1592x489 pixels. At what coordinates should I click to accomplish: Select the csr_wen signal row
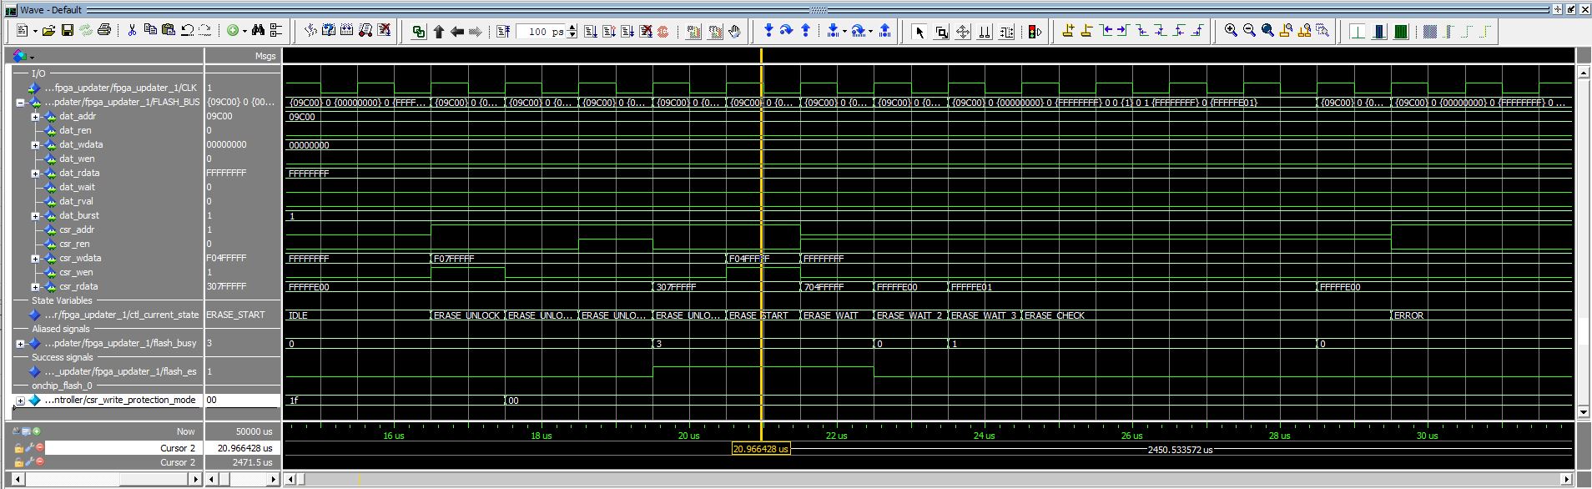pyautogui.click(x=76, y=273)
